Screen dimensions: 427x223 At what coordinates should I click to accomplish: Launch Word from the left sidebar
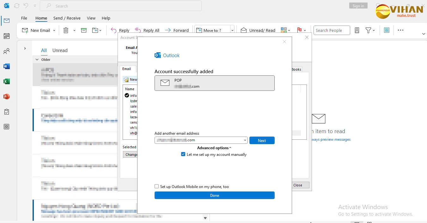click(6, 66)
